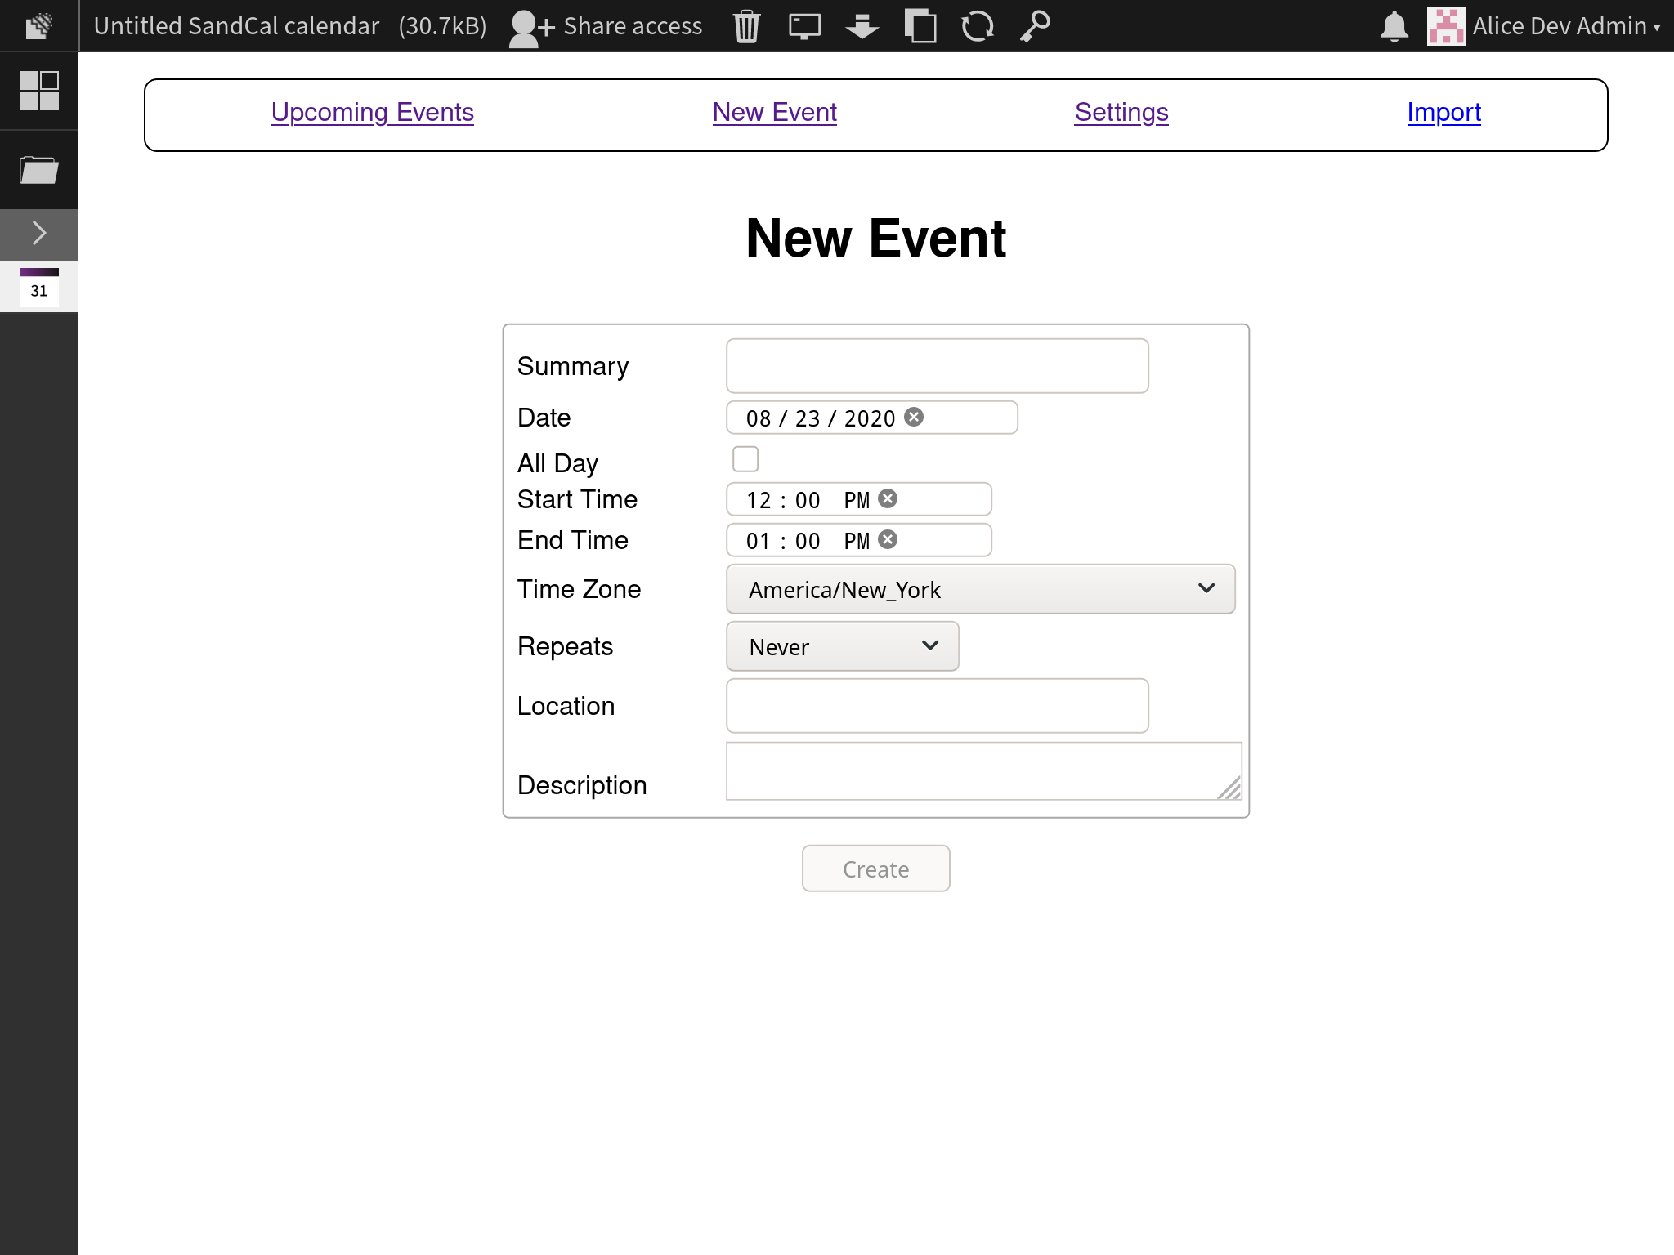This screenshot has height=1255, width=1674.
Task: Click the Create button
Action: coord(876,869)
